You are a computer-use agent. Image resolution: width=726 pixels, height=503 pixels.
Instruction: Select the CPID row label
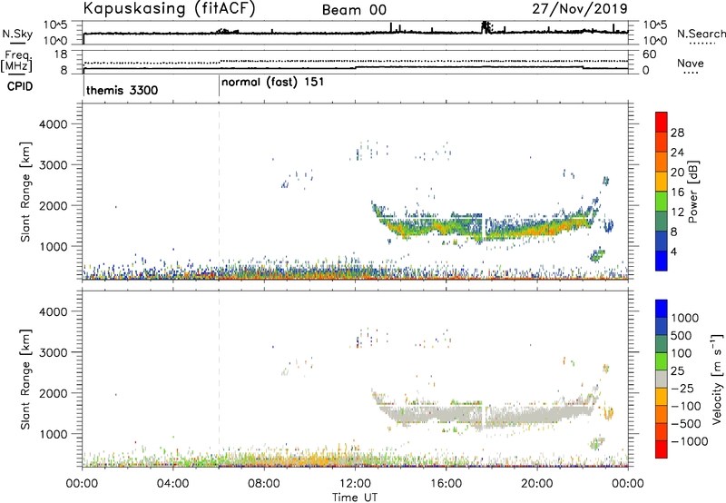pos(20,86)
